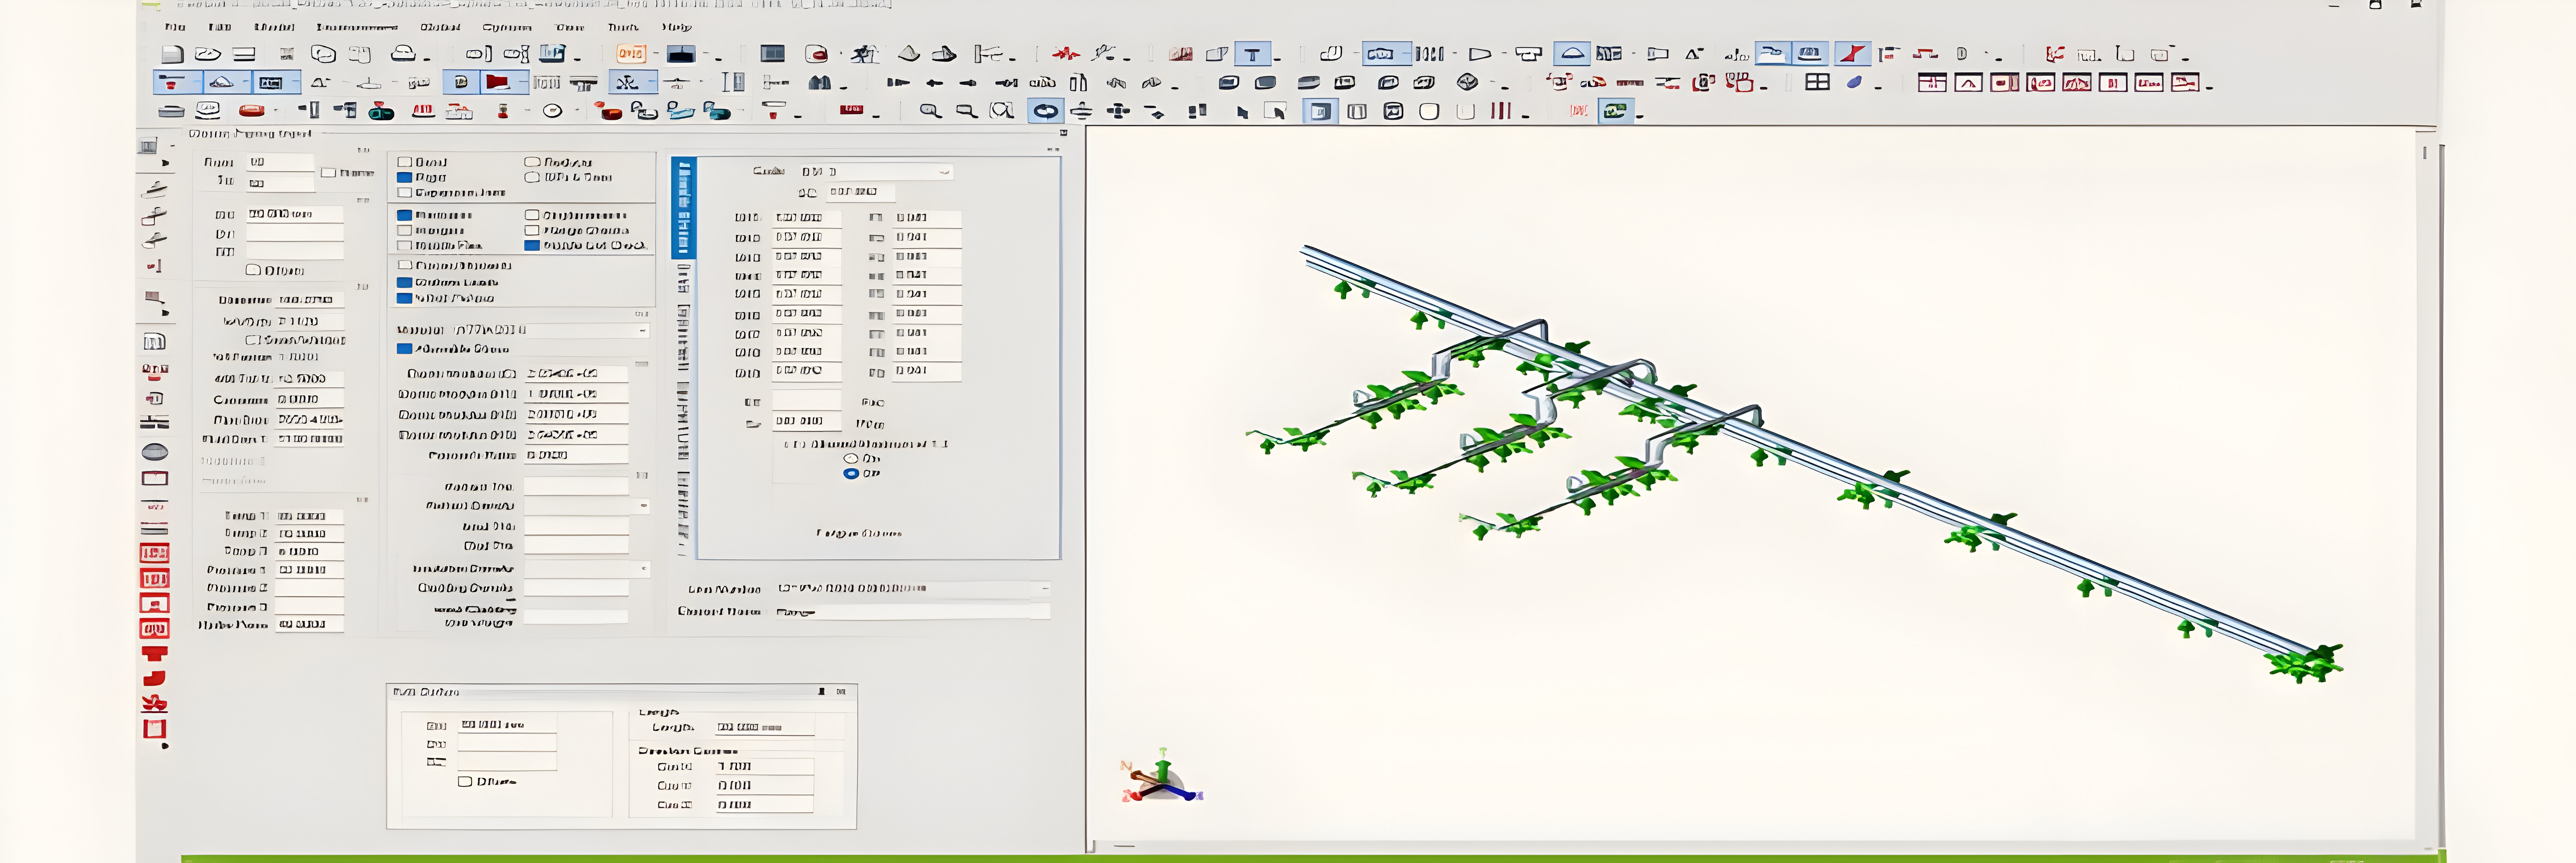This screenshot has width=2576, height=863.
Task: Activate the highlighted orbit ring tool icon
Action: [1046, 111]
